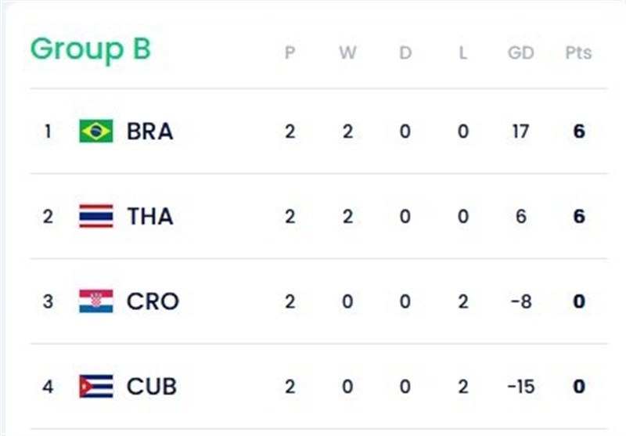Click the Pts column header
This screenshot has width=626, height=436.
coord(578,53)
